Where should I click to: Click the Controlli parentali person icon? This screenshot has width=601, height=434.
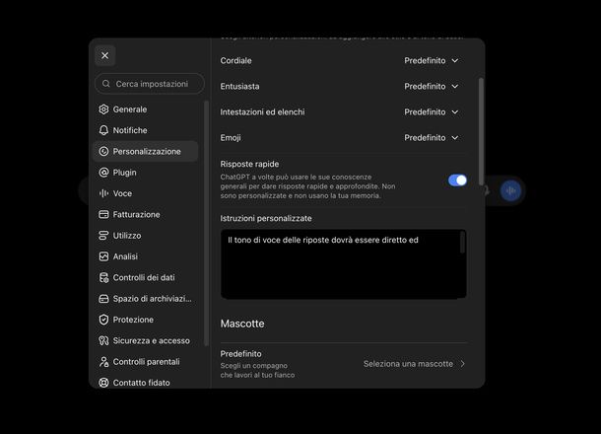pos(103,361)
